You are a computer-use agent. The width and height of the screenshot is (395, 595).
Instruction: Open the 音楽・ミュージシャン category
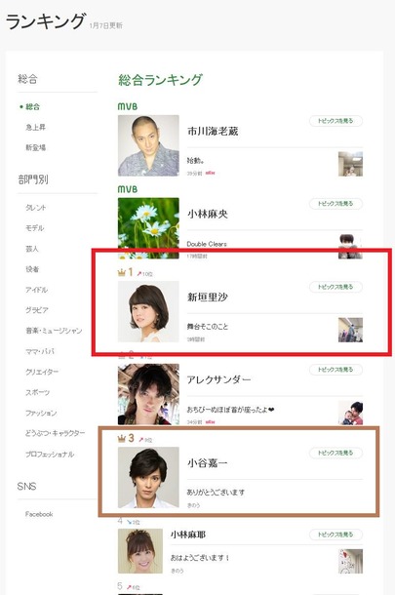pos(54,331)
